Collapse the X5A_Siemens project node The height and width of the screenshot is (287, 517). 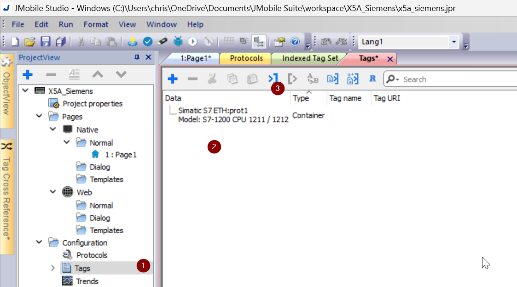pos(25,90)
